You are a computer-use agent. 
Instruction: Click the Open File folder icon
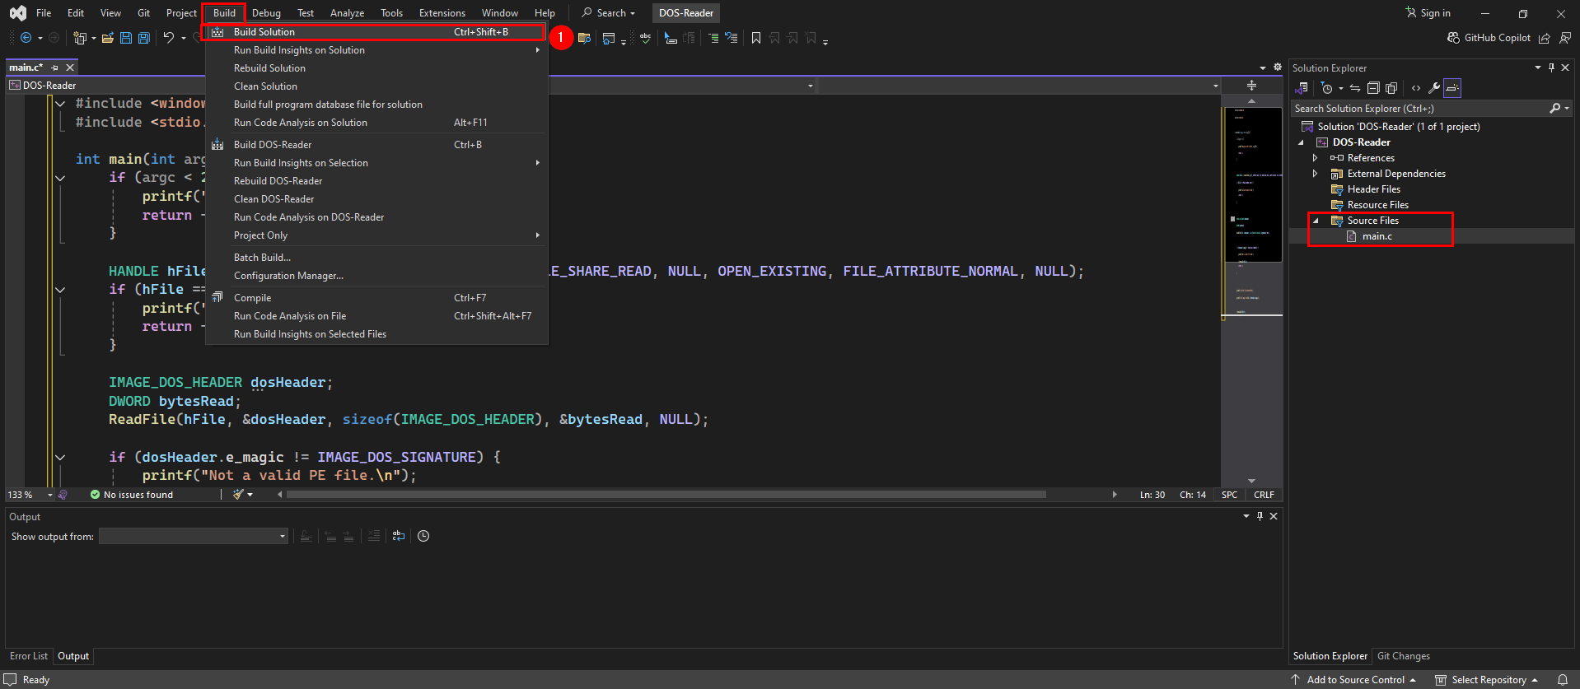pos(108,38)
